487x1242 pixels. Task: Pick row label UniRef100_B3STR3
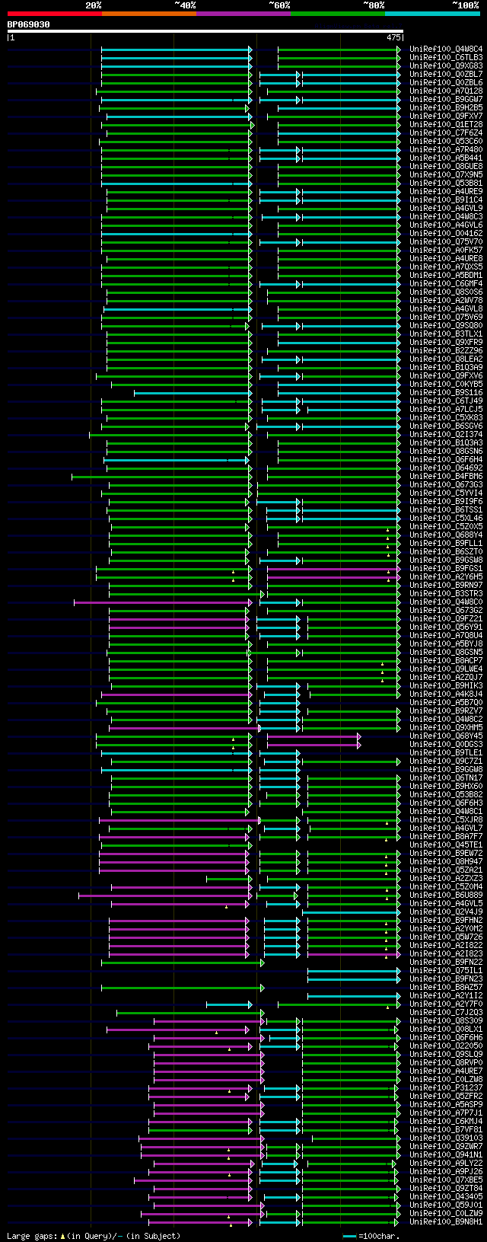(446, 593)
